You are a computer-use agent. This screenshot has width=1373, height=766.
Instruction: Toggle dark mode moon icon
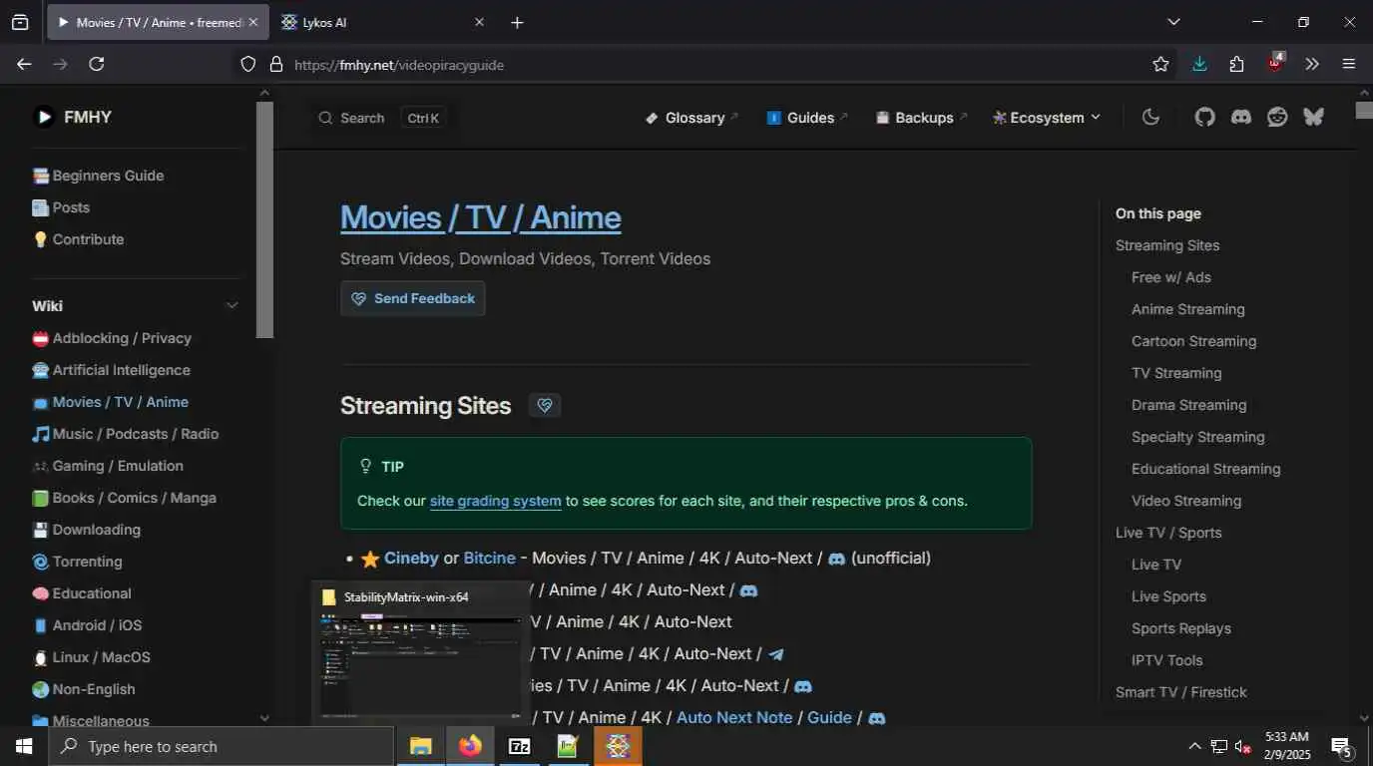click(1150, 117)
